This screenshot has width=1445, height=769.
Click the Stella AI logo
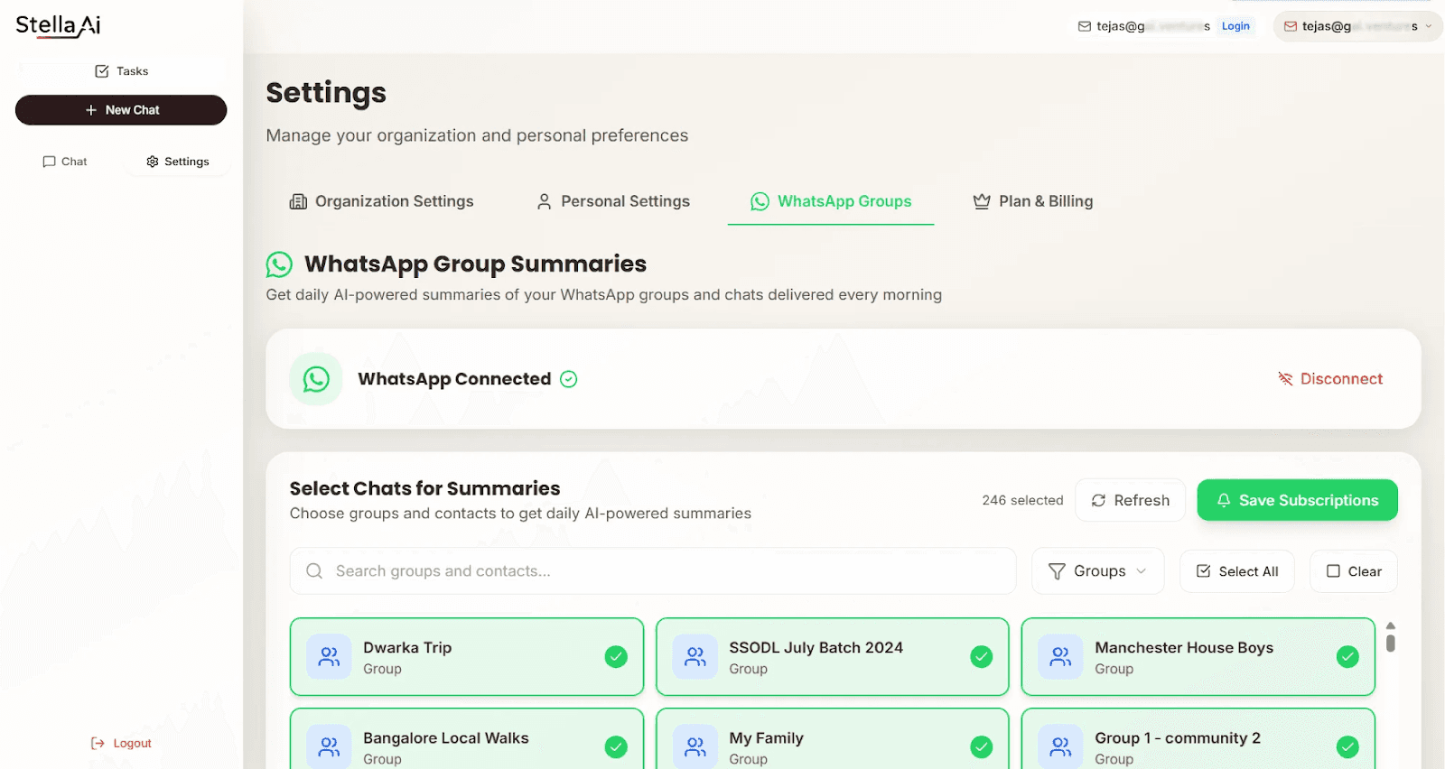pyautogui.click(x=58, y=25)
